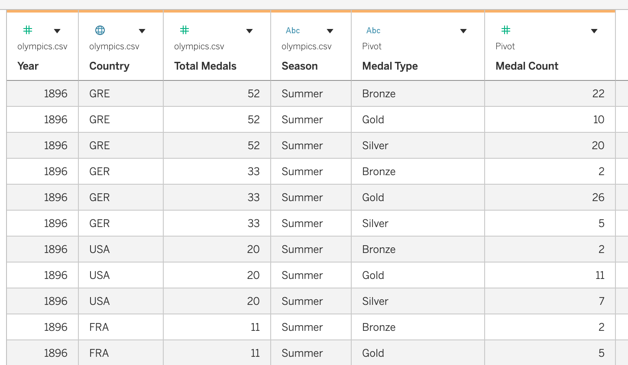Expand the Medal Type column dropdown
628x365 pixels.
click(x=463, y=31)
